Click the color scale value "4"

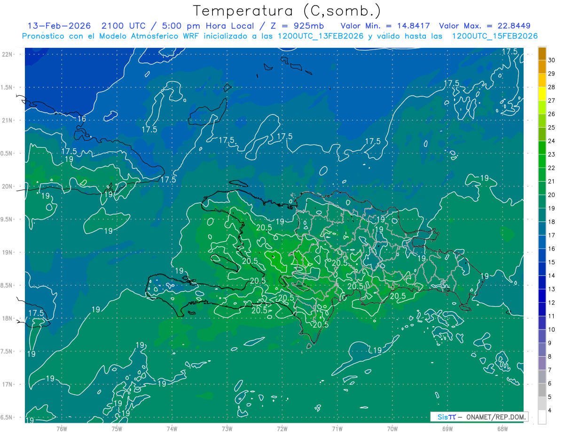[550, 411]
